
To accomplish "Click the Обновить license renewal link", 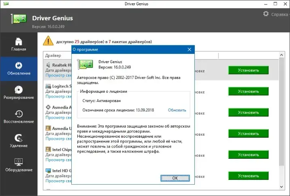I will 177,110.
